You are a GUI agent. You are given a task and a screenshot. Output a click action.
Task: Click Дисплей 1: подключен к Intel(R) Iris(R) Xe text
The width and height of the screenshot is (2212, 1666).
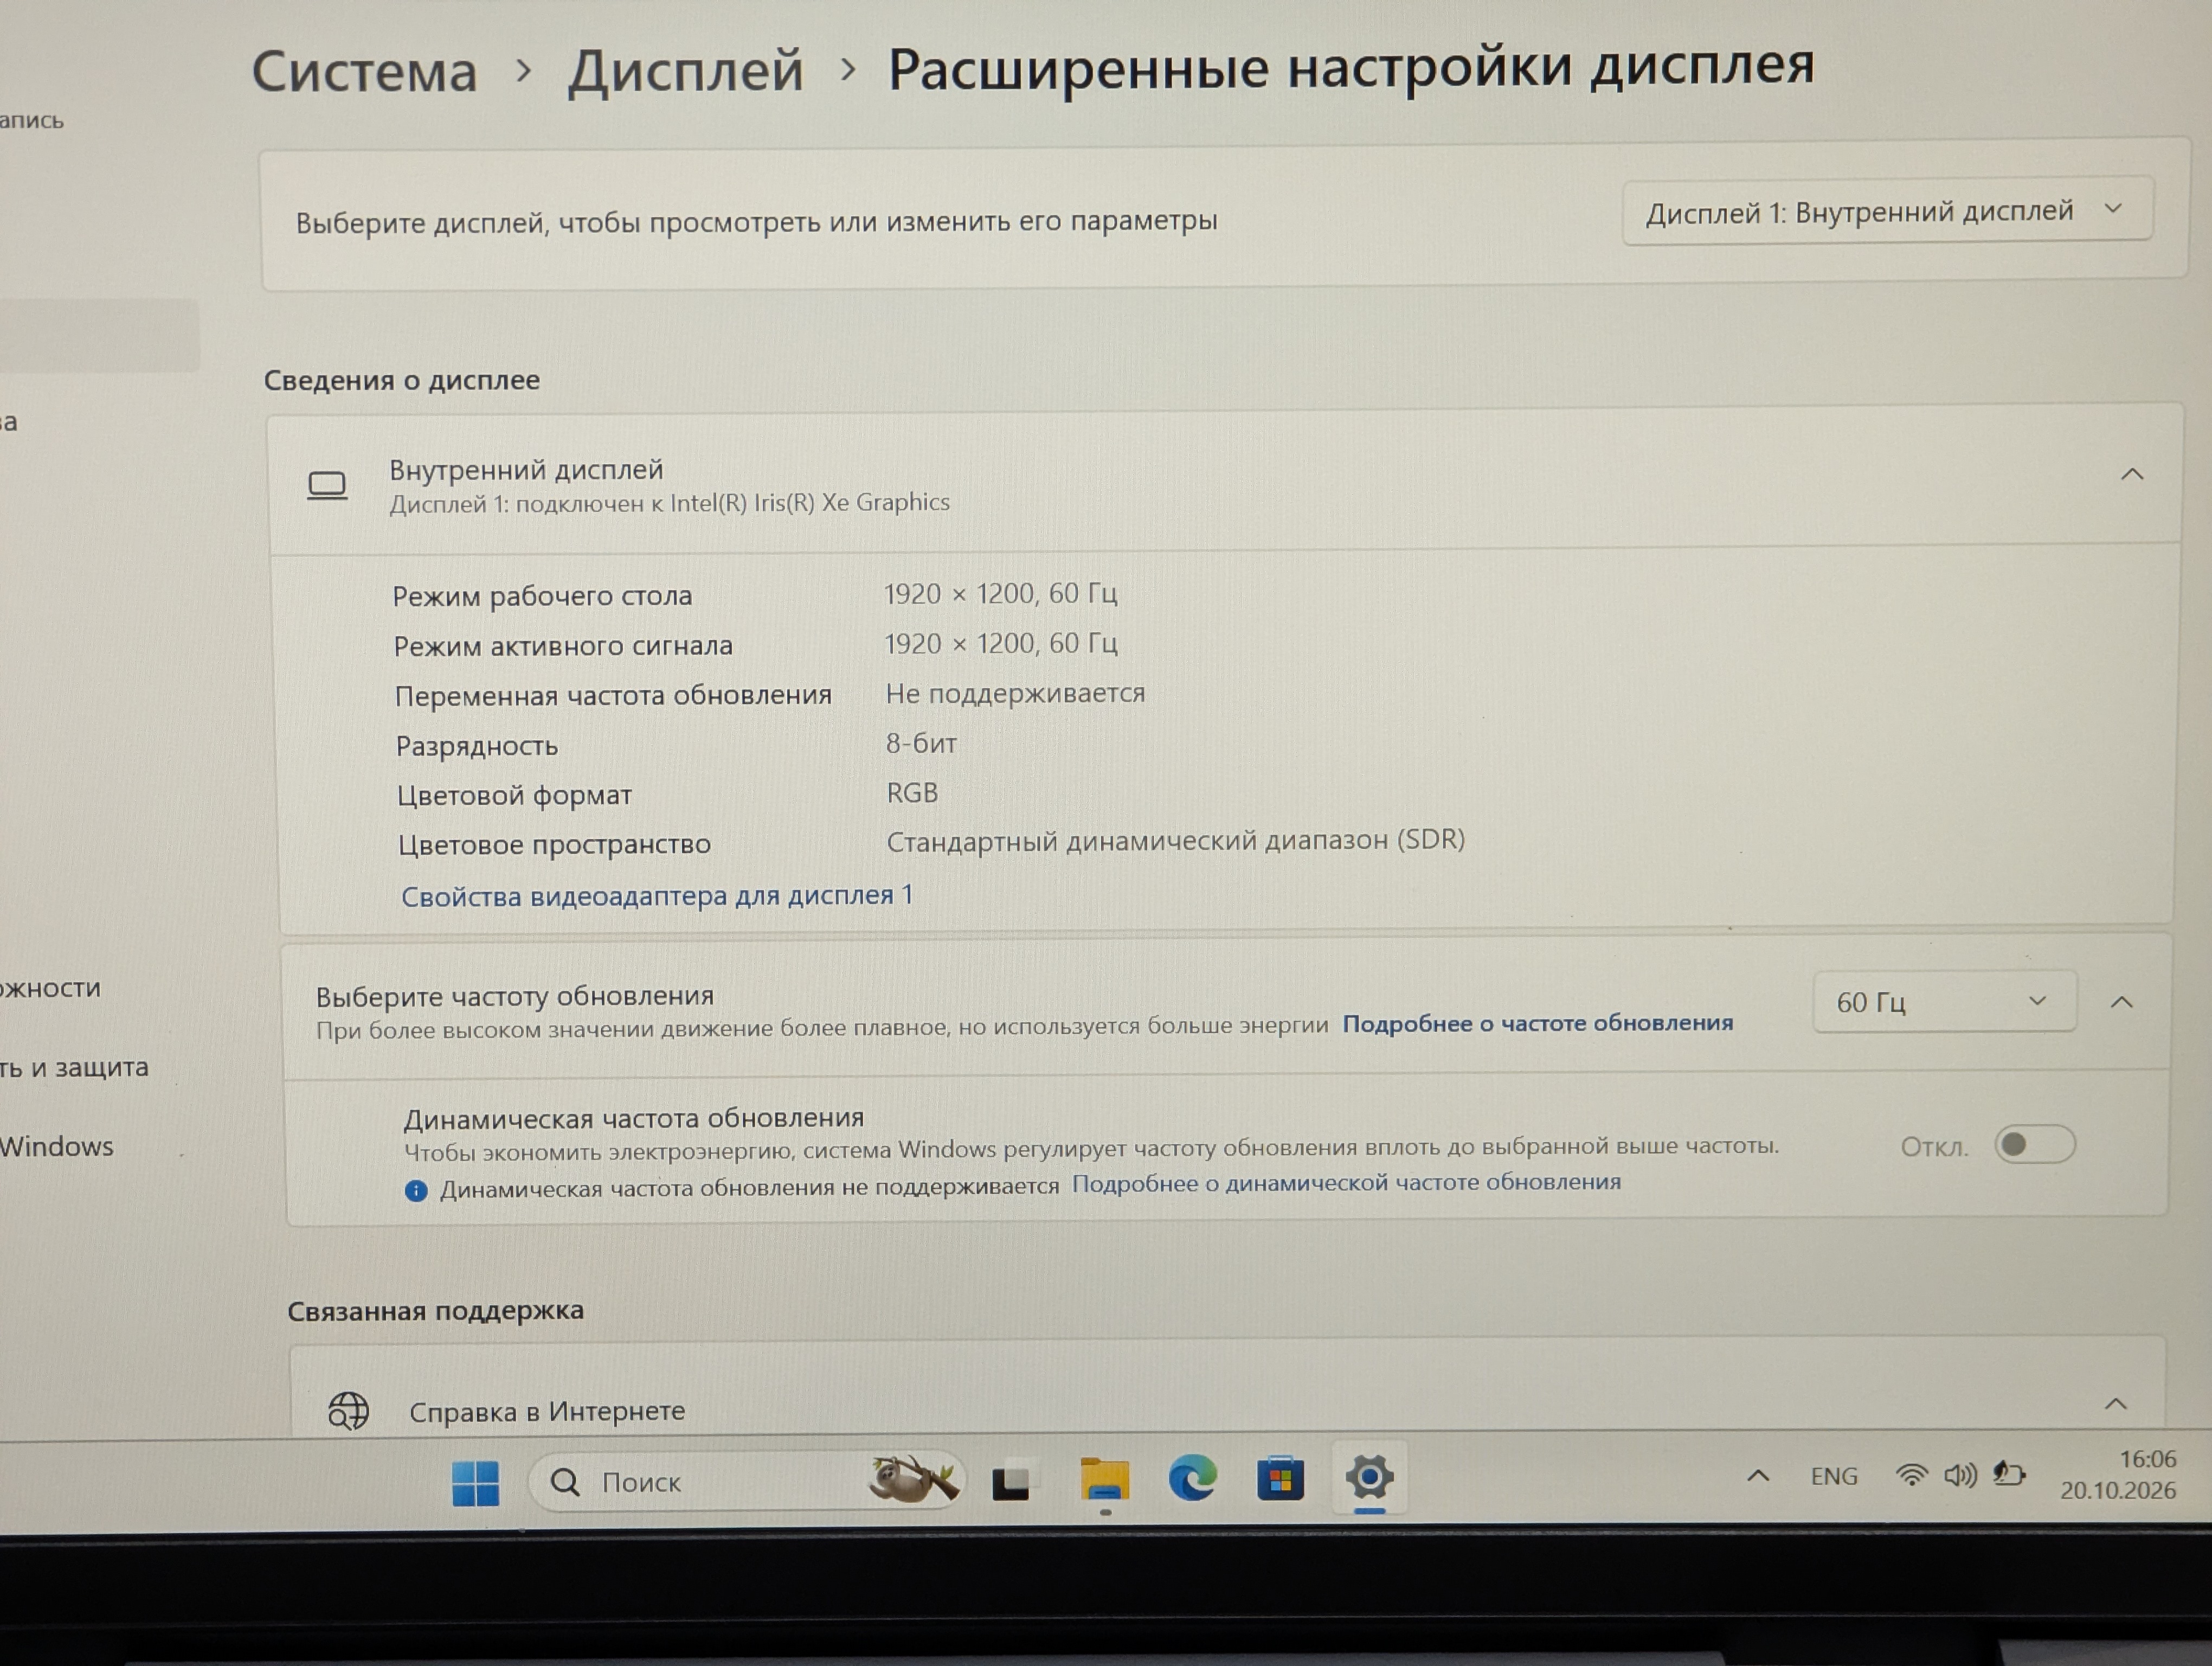point(670,503)
